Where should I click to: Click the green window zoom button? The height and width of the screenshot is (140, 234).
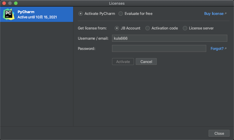(16, 3)
